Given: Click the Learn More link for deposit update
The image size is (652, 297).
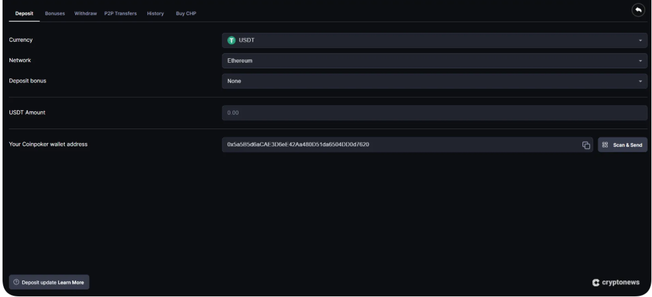Looking at the screenshot, I should point(71,282).
